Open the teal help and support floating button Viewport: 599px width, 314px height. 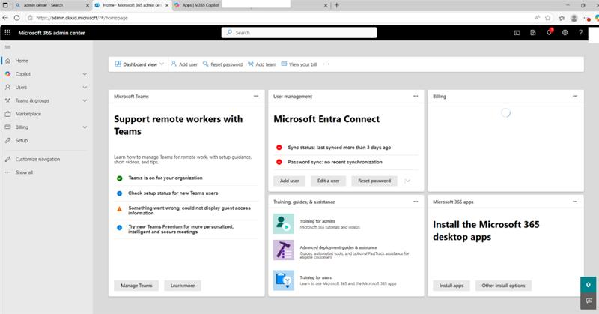(x=589, y=285)
